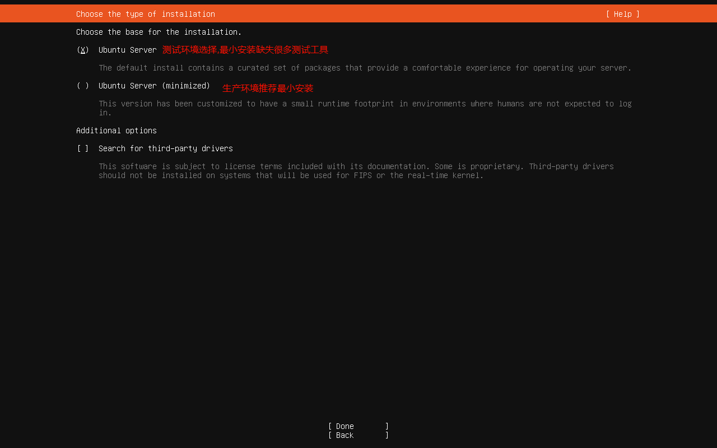Image resolution: width=717 pixels, height=448 pixels.
Task: Click the 'Choose the type of installation' title
Action: click(146, 14)
